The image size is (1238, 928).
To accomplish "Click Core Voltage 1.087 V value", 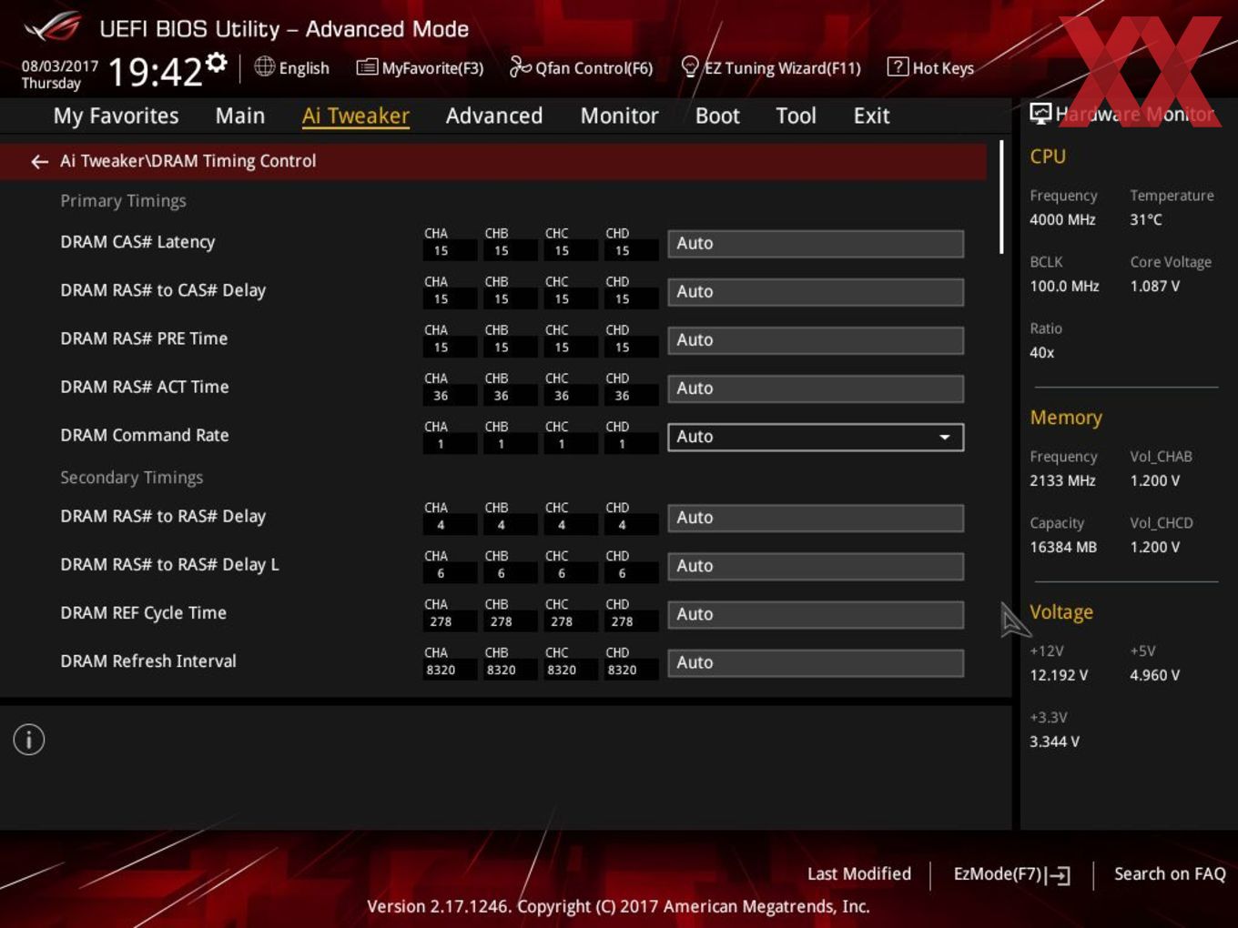I will [x=1154, y=286].
